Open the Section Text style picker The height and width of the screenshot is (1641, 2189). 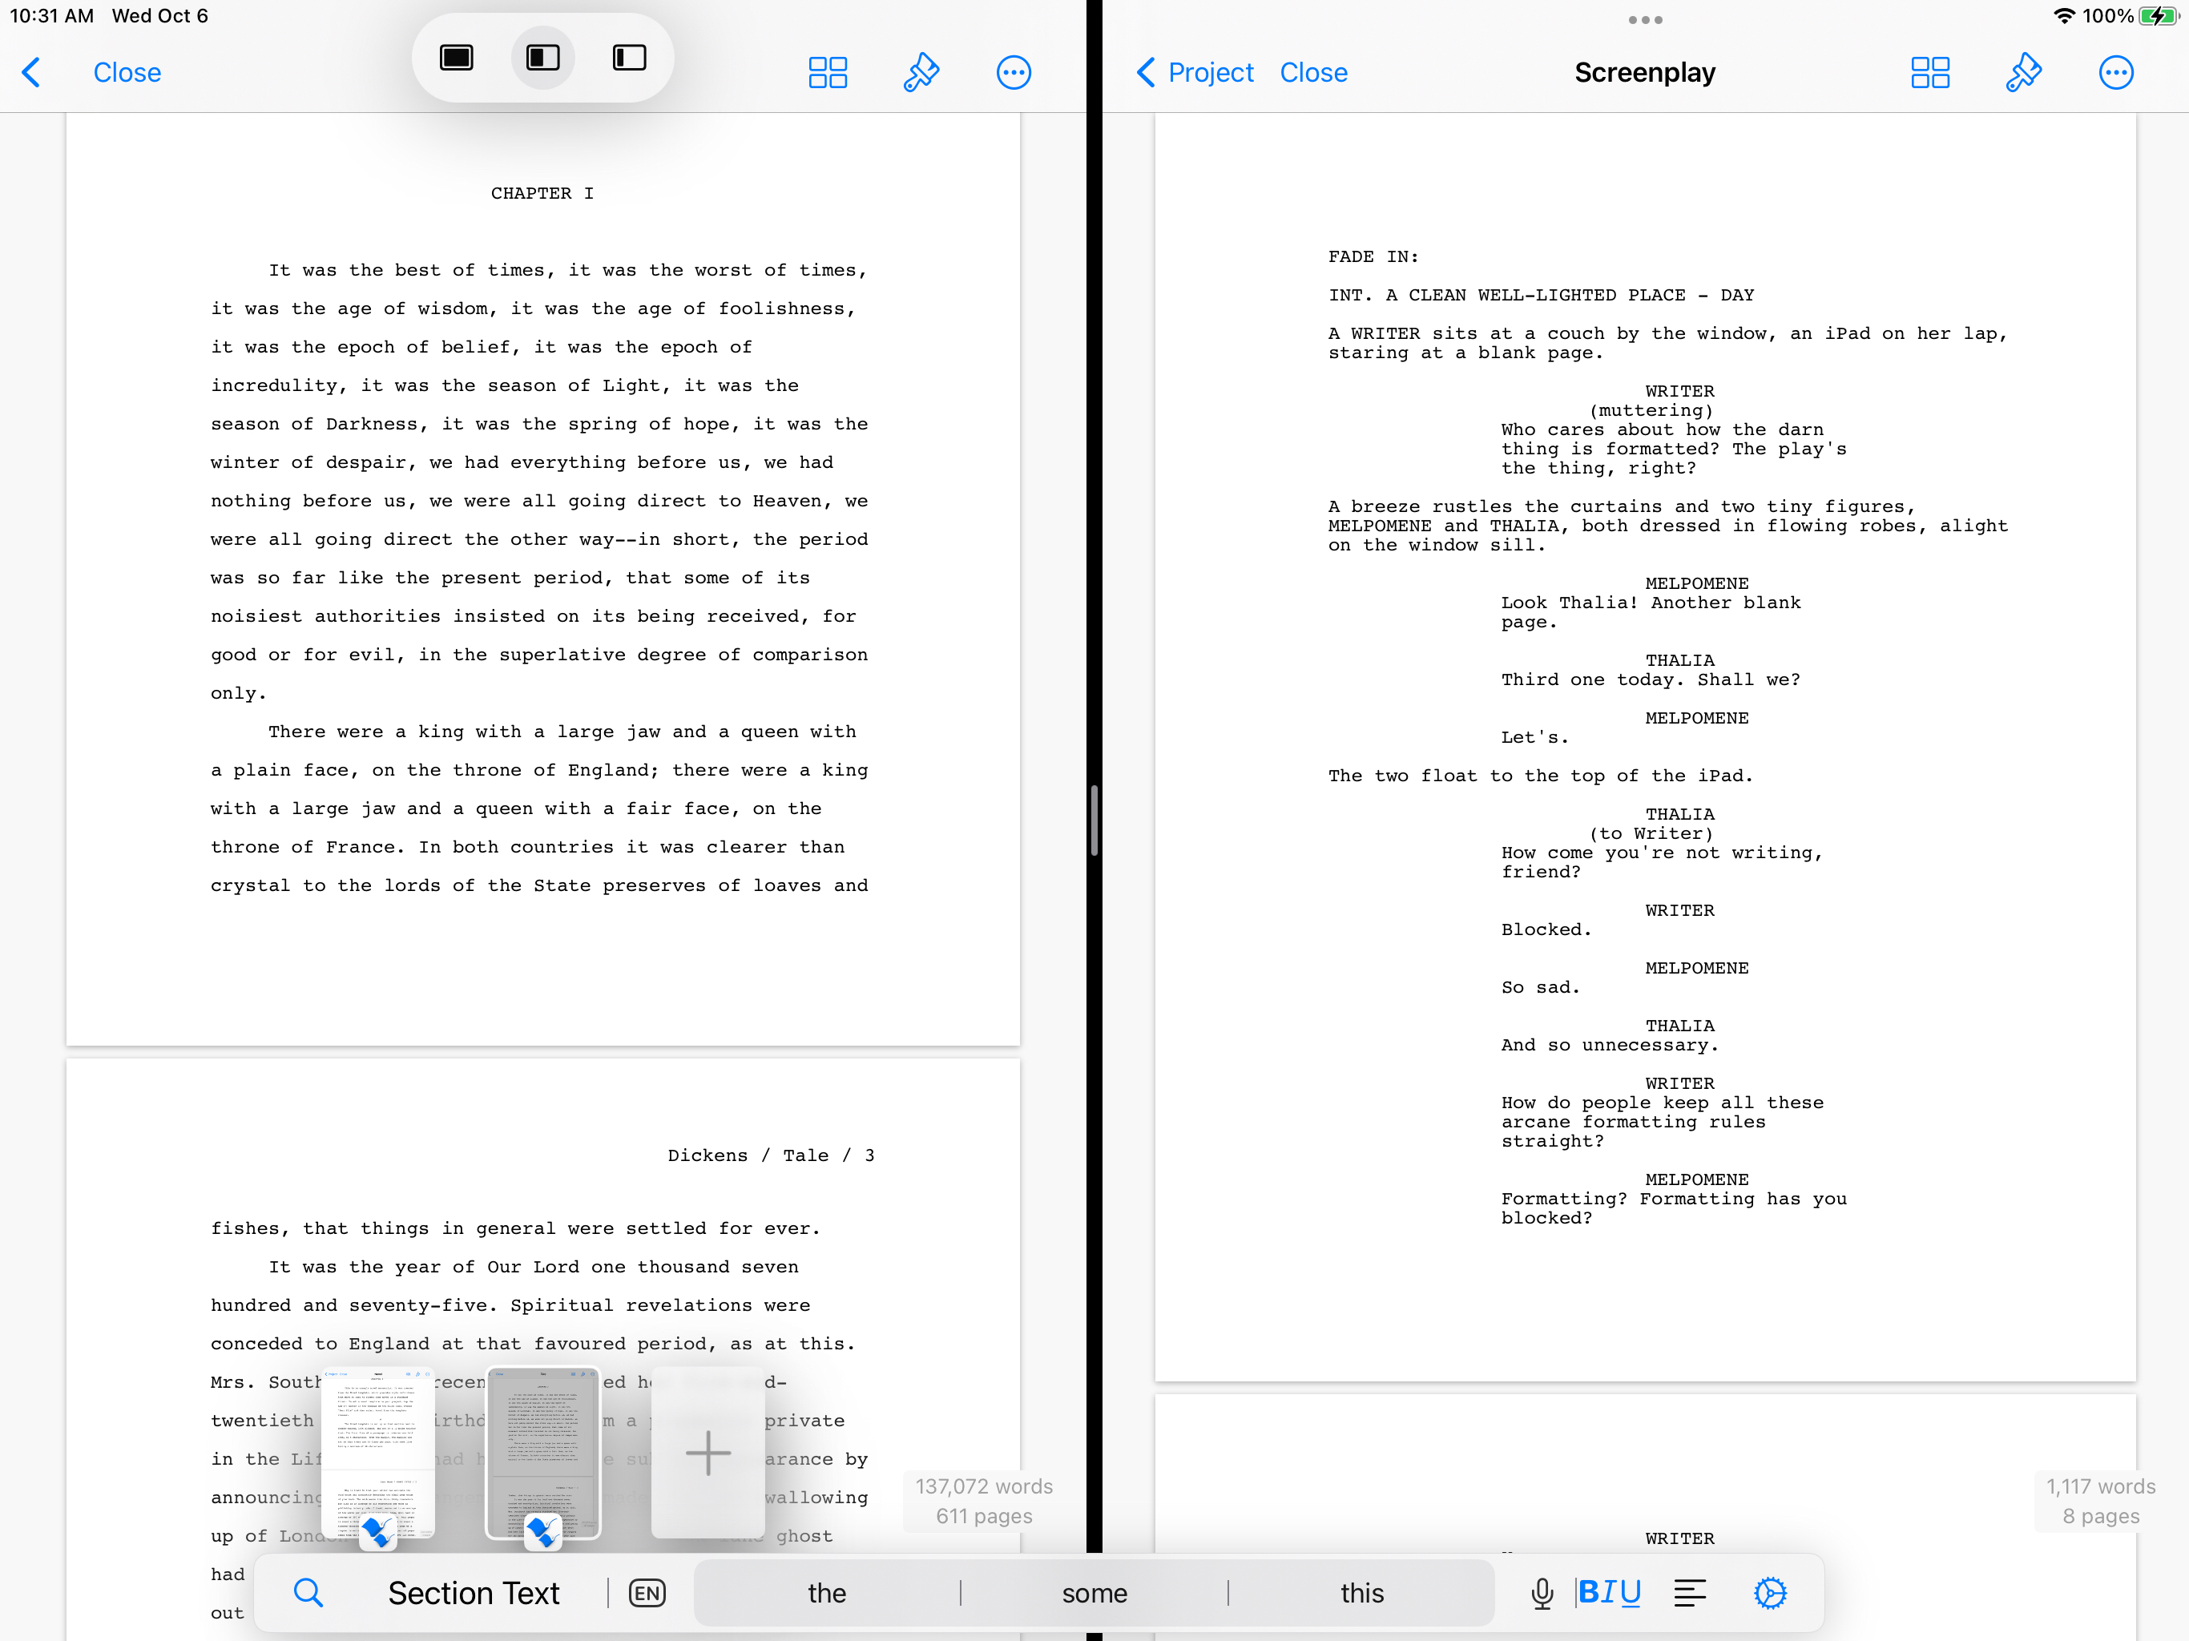tap(473, 1592)
